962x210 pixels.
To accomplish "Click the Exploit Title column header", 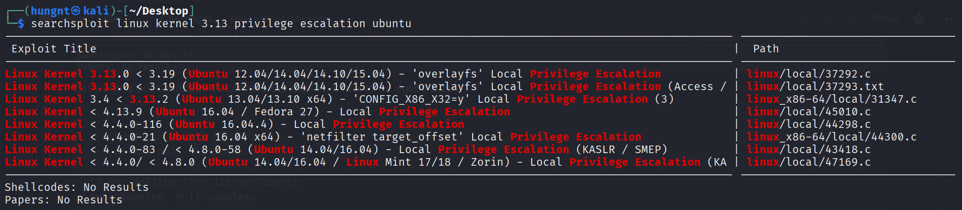I will 54,49.
